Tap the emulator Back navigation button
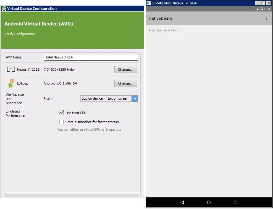 click(x=182, y=202)
